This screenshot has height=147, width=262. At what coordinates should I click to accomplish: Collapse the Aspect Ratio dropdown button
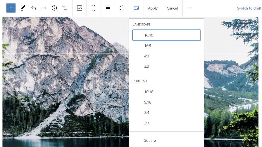[x=136, y=8]
